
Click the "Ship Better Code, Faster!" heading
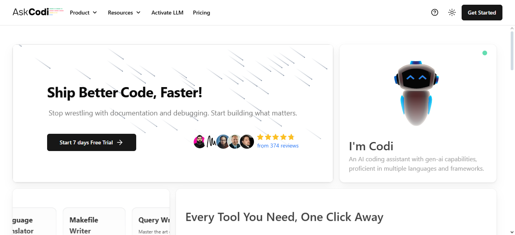pos(125,93)
